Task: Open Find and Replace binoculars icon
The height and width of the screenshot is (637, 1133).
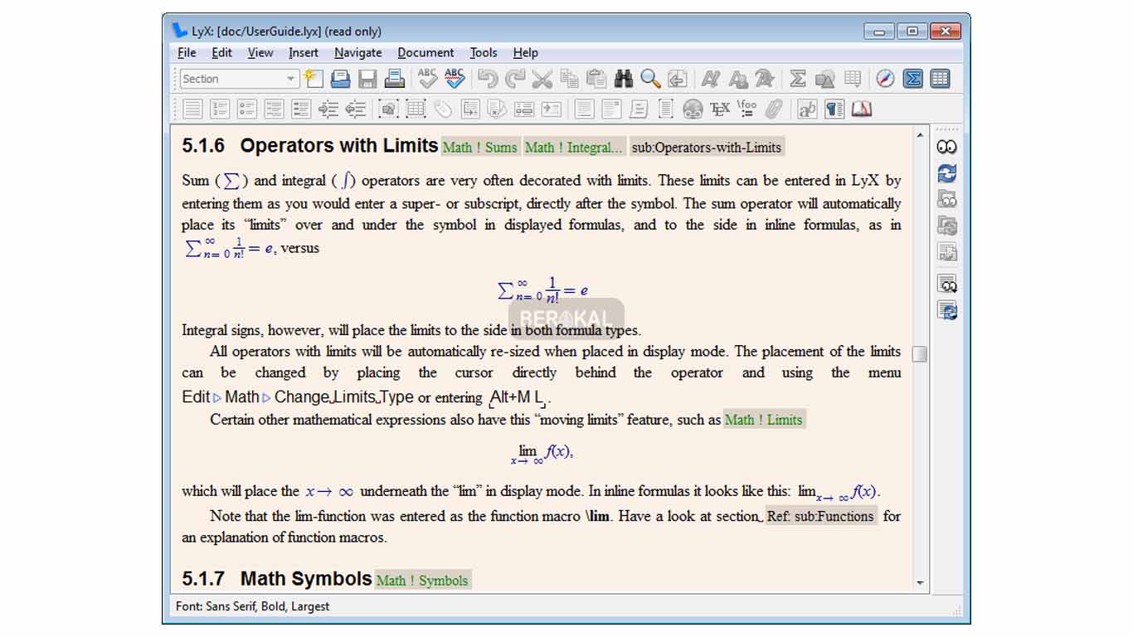Action: [624, 79]
